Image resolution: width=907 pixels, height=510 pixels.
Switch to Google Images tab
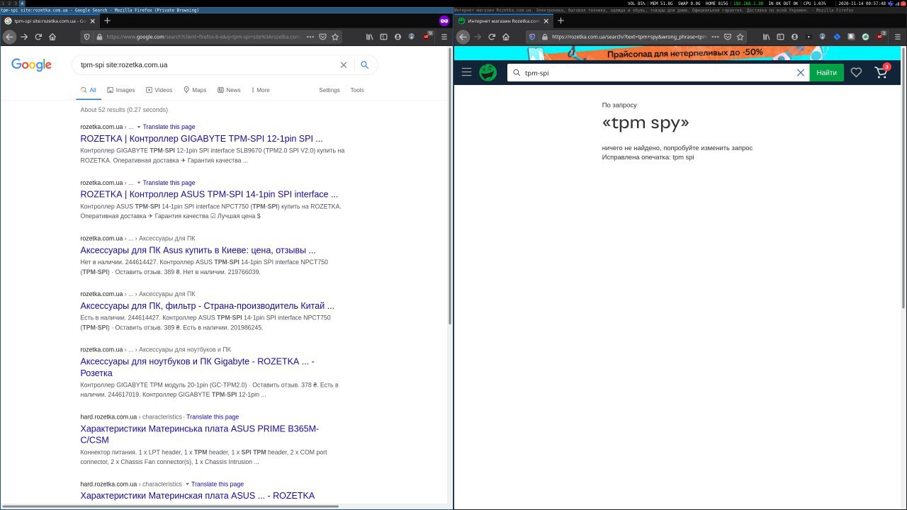click(121, 90)
